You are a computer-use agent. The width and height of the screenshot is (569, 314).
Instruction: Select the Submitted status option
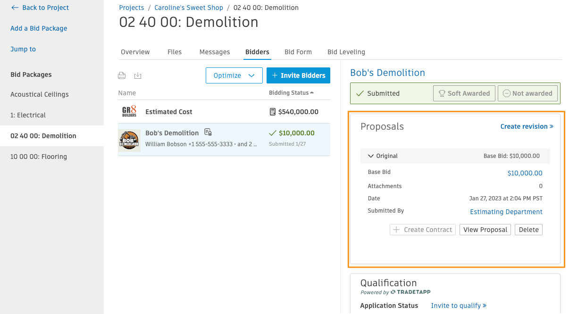coord(378,93)
